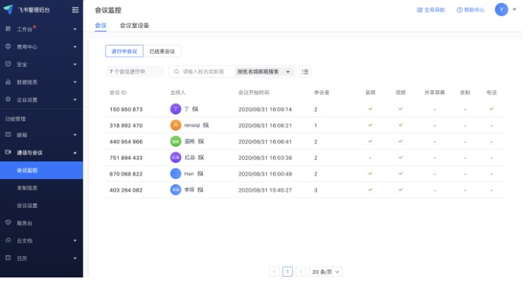Open the column list settings icon
529x282 pixels.
coord(305,72)
